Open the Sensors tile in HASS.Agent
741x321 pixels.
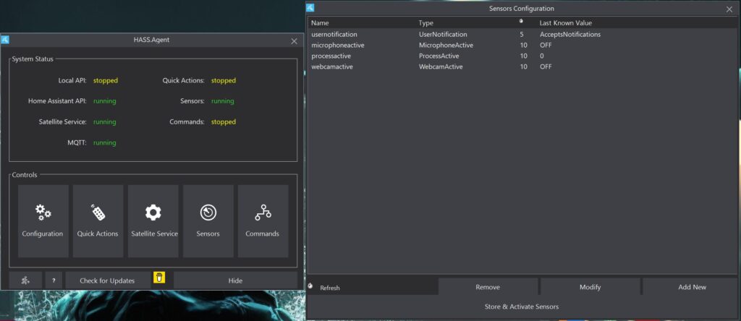(x=208, y=221)
